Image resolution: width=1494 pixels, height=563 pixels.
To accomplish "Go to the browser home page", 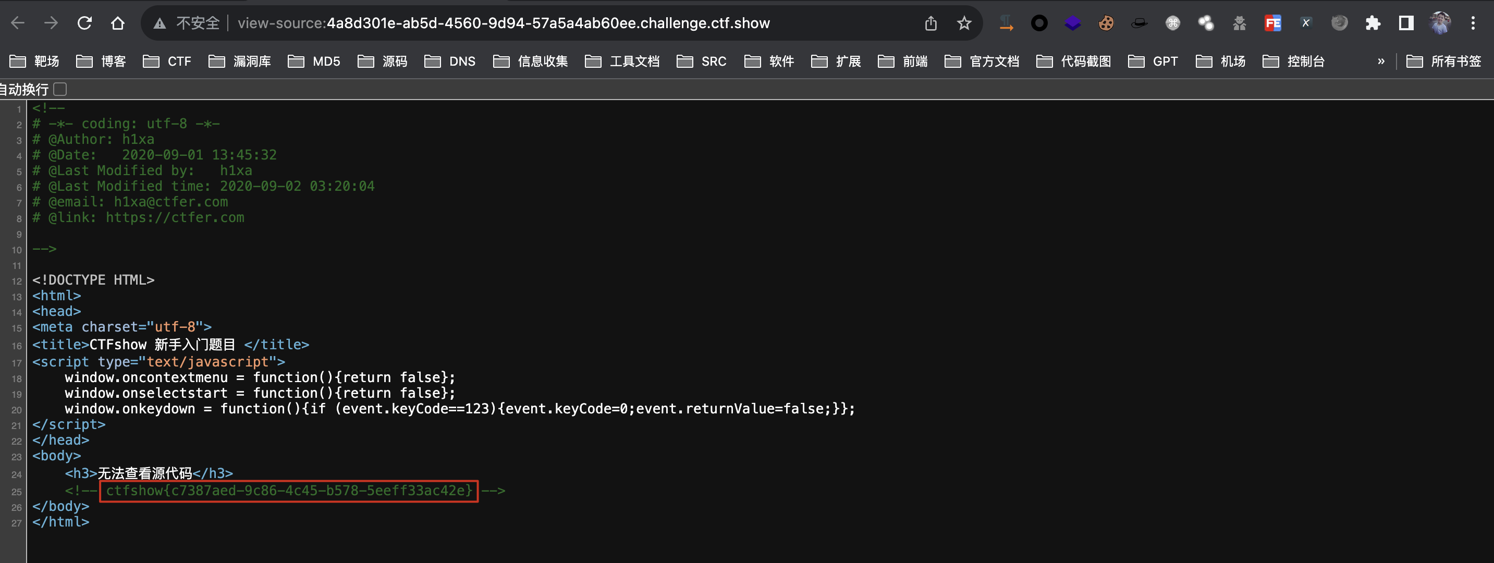I will [118, 23].
